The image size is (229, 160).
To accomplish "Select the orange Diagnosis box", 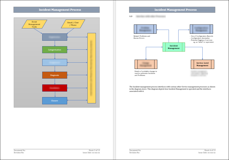I will pyautogui.click(x=55, y=75).
